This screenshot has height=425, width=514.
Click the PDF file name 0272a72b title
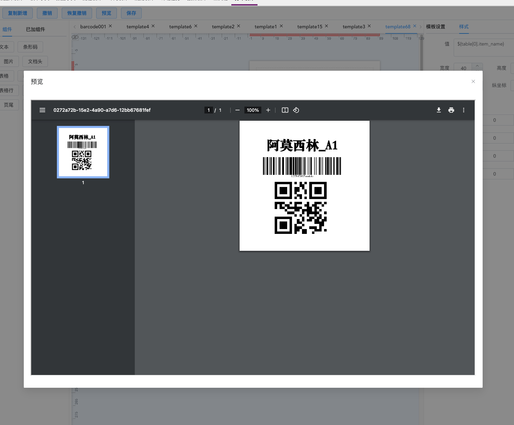[102, 110]
